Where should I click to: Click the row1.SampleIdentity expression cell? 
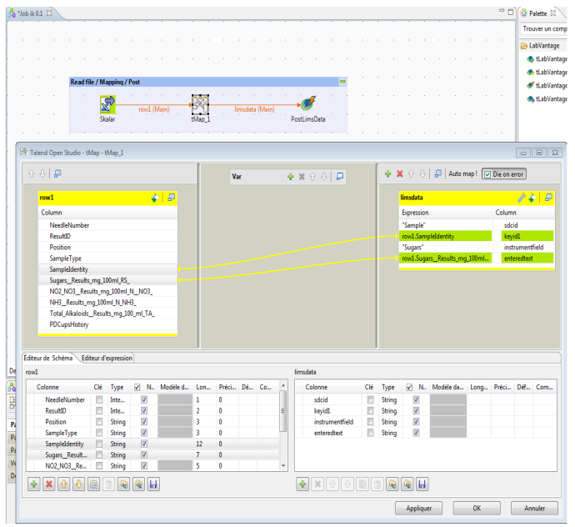point(445,236)
